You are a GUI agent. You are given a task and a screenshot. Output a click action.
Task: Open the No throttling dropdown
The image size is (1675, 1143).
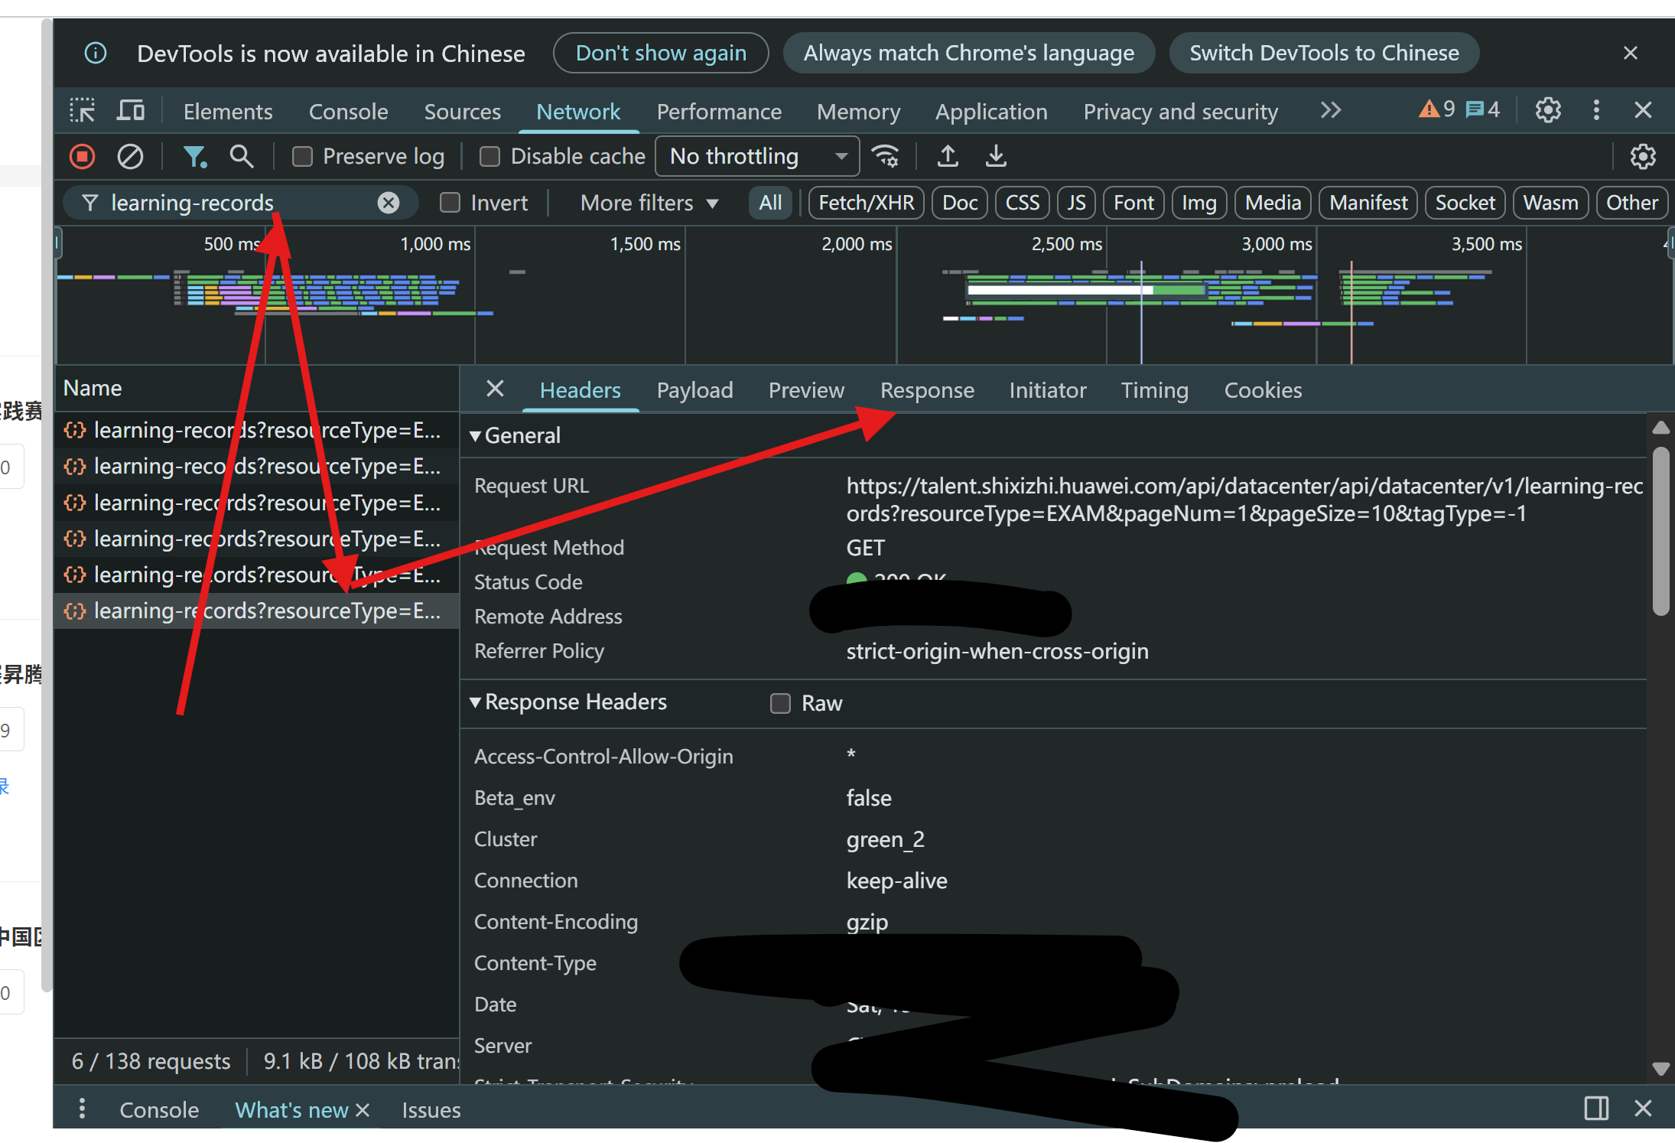point(757,157)
